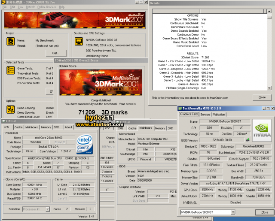Click the 3DMark Score 71209 result line
Screen dimensions: 275x221
195,58
